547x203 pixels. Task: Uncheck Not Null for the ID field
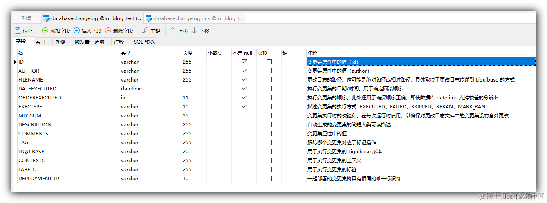244,62
